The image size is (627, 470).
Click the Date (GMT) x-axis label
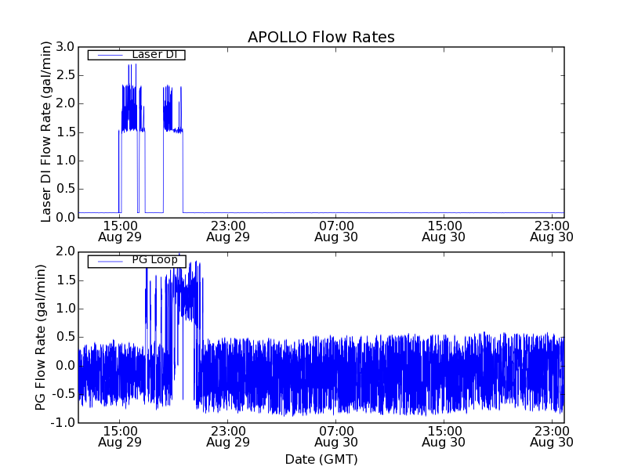[x=321, y=459]
